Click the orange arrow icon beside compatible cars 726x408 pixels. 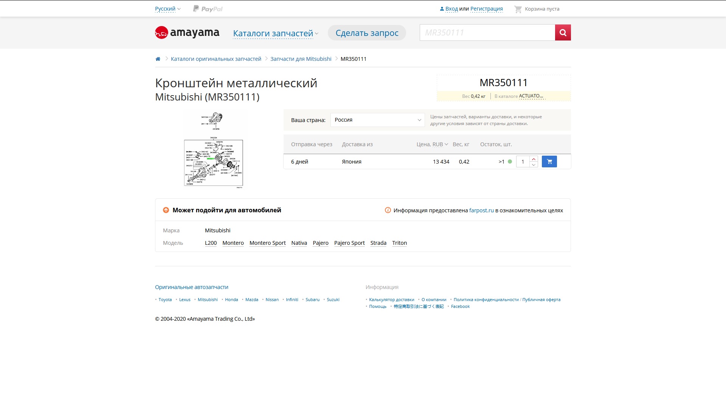166,210
